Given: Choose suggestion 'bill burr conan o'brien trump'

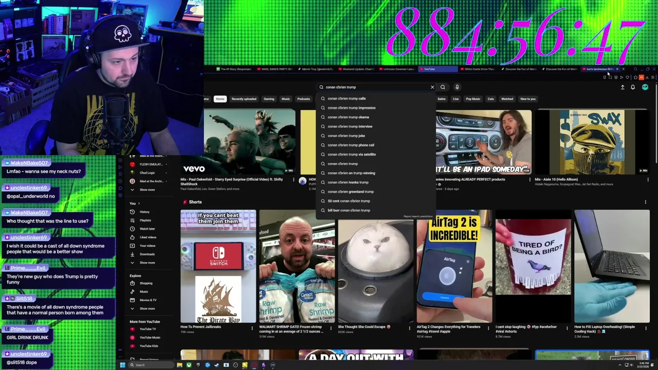Looking at the screenshot, I should click(x=376, y=210).
